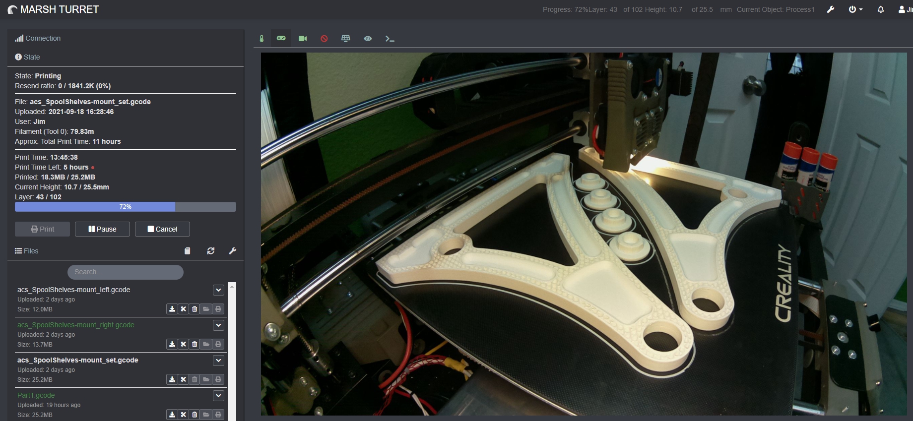Show notifications via the bell icon
This screenshot has width=913, height=421.
(881, 9)
